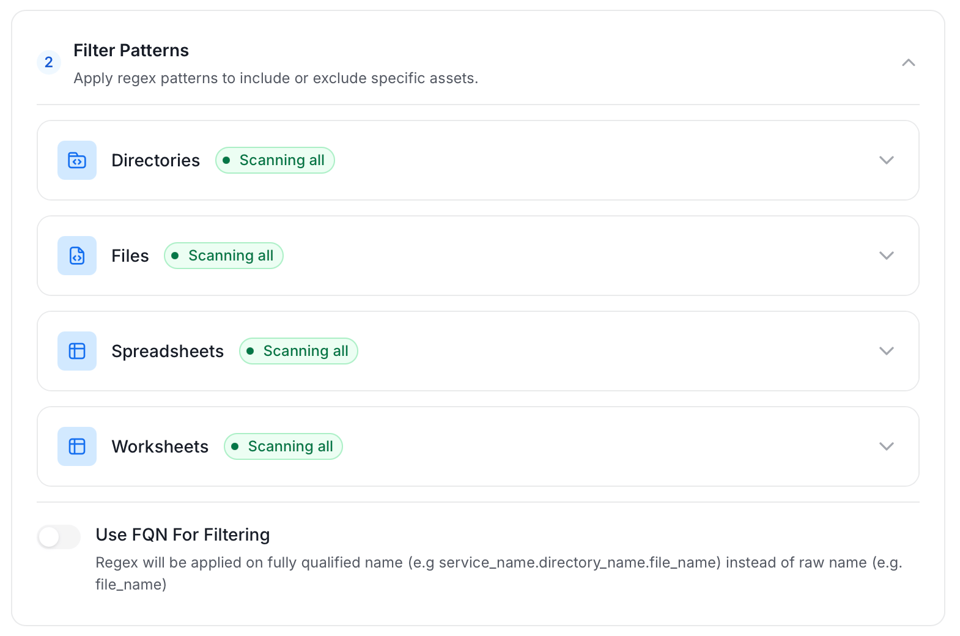Click Files 'Scanning all' status badge
The image size is (960, 636).
(x=224, y=256)
